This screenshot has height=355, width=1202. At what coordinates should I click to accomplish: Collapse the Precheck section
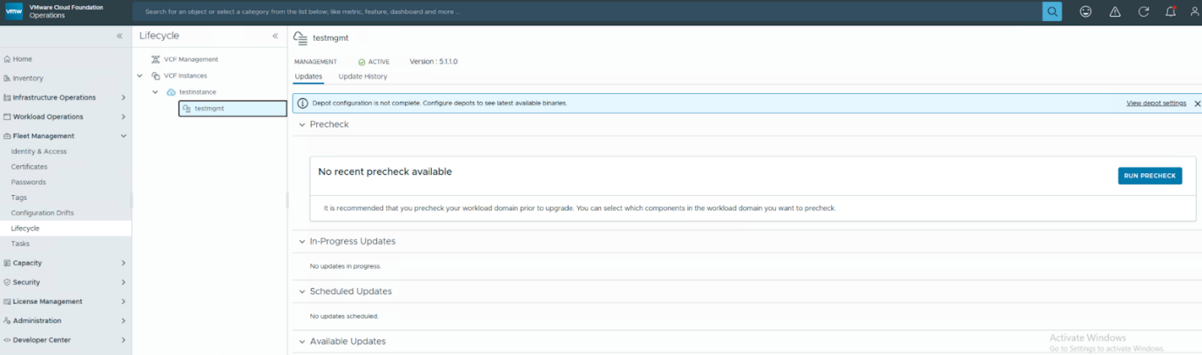point(301,124)
